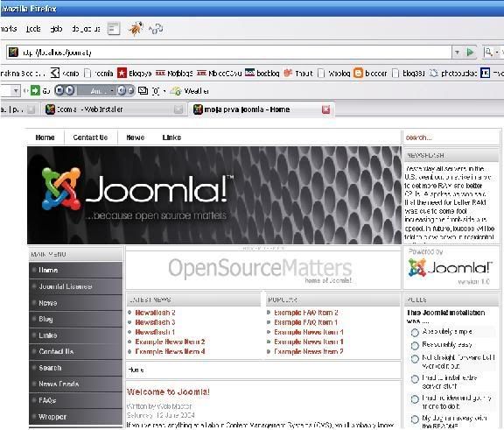The width and height of the screenshot is (504, 430).
Task: Open the Newsflash 2 latest news link
Action: pyautogui.click(x=155, y=313)
